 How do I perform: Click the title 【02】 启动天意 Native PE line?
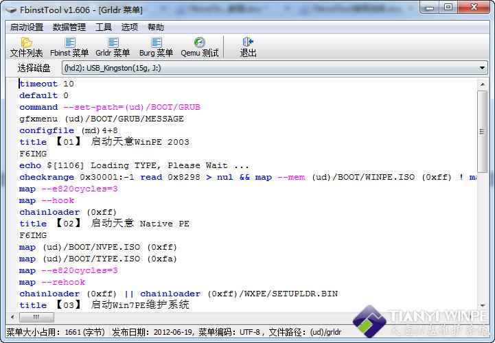[104, 224]
